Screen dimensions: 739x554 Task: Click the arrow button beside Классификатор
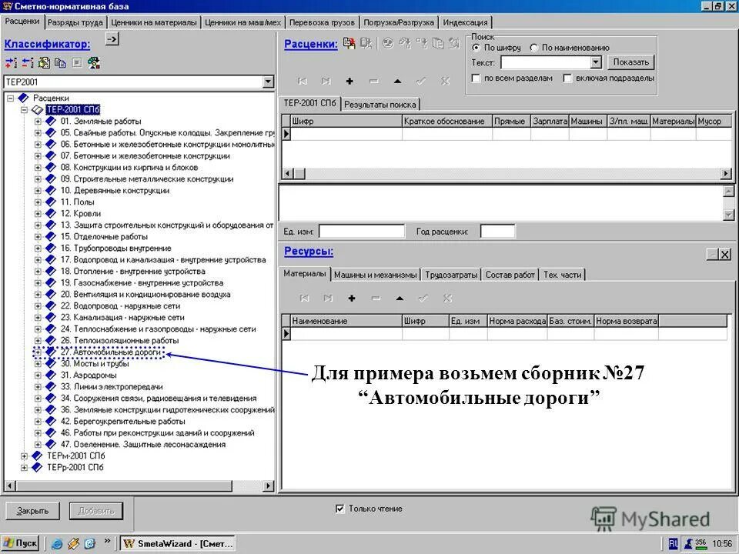112,39
